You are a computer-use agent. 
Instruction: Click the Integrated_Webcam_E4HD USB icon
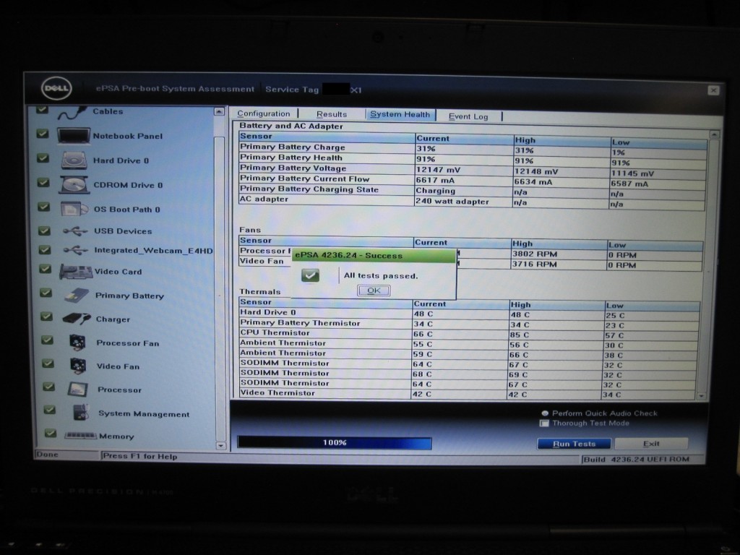[x=76, y=250]
